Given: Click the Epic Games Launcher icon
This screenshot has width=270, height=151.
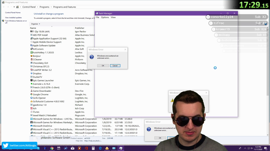Looking at the screenshot, I should (x=31, y=81).
